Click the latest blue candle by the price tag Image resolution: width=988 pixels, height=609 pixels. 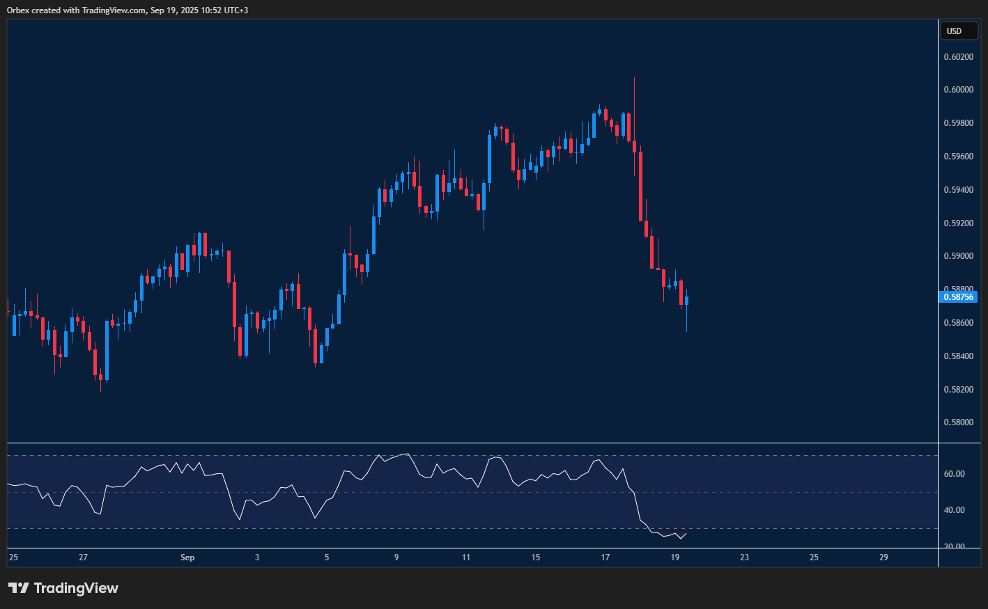(686, 301)
